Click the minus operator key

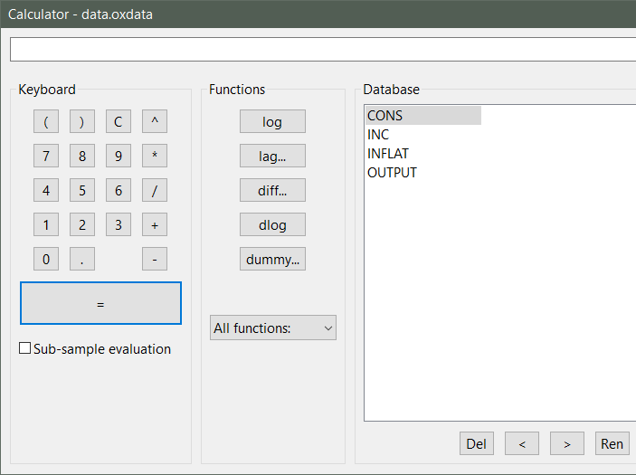[x=155, y=260]
